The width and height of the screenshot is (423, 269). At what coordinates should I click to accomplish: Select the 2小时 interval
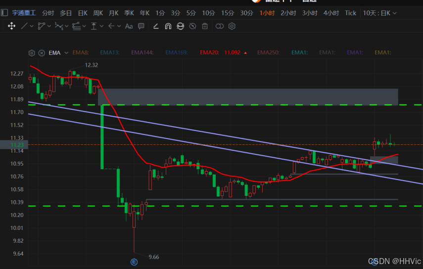(x=288, y=13)
